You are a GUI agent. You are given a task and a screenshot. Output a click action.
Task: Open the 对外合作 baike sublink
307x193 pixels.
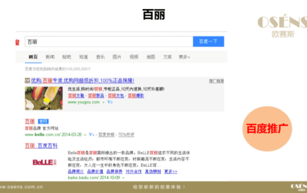[x=134, y=172]
